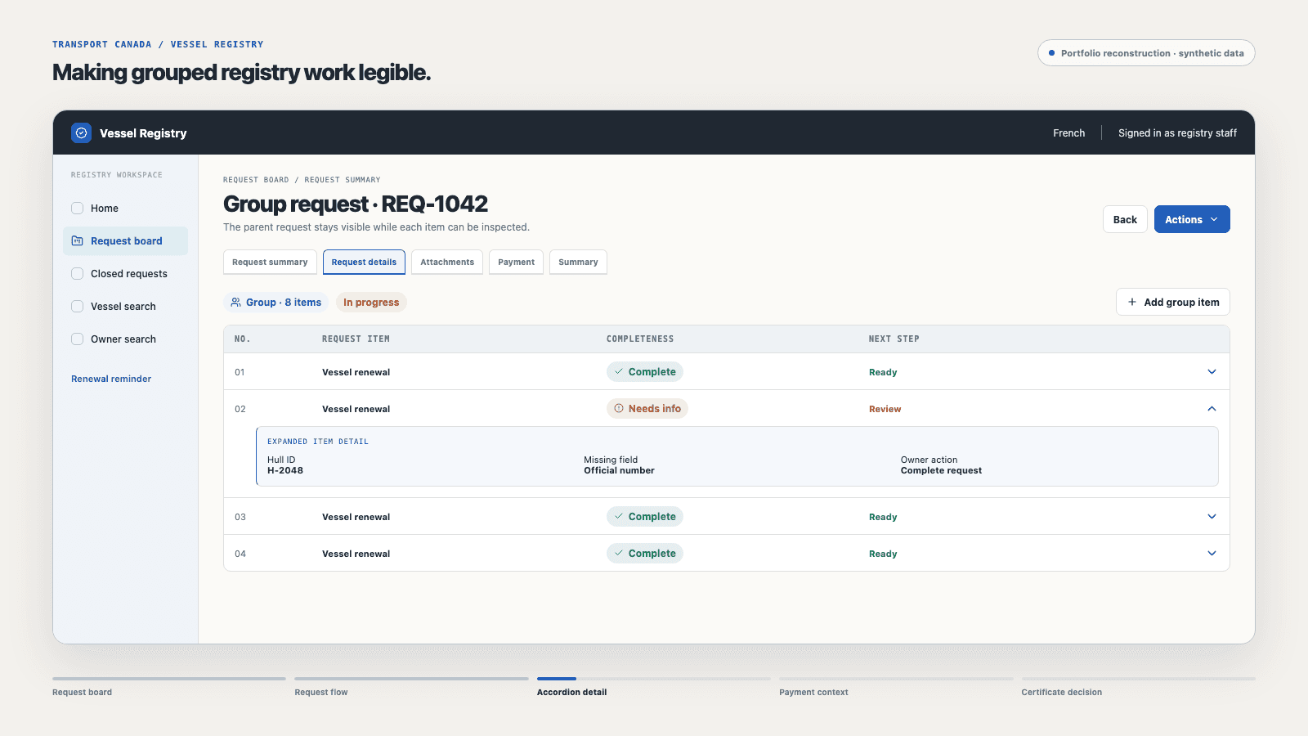
Task: Toggle the Owner search sidebar checkbox
Action: [x=78, y=339]
